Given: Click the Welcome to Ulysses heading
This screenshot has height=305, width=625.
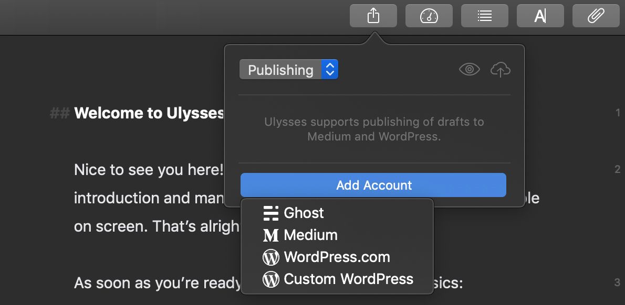Looking at the screenshot, I should click(149, 113).
